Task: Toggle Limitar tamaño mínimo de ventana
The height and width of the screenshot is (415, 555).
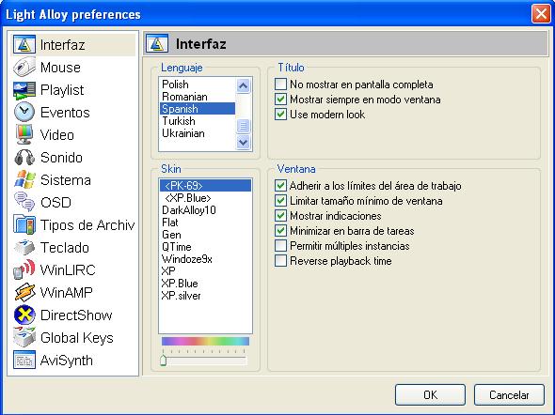Action: 280,201
